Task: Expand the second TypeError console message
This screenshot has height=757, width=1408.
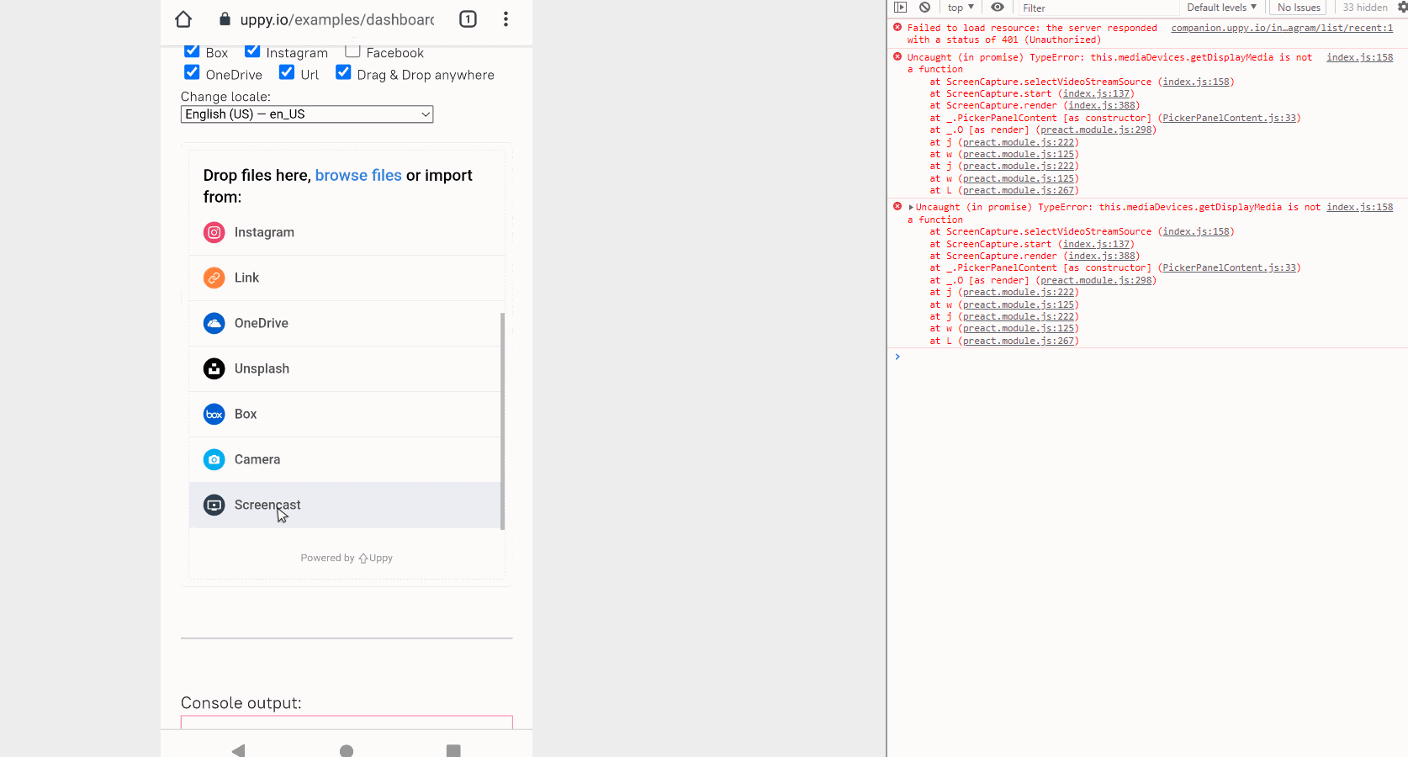Action: [911, 206]
